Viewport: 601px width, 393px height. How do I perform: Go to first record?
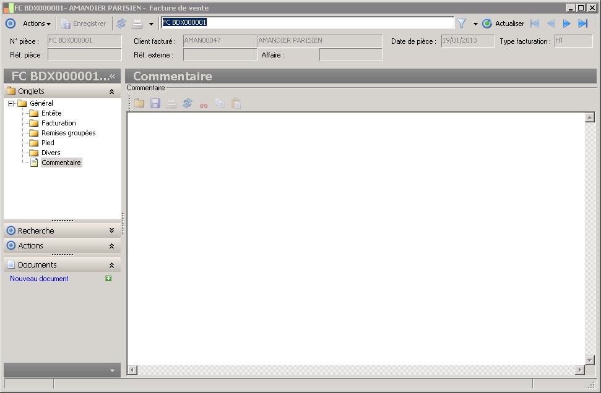(535, 23)
